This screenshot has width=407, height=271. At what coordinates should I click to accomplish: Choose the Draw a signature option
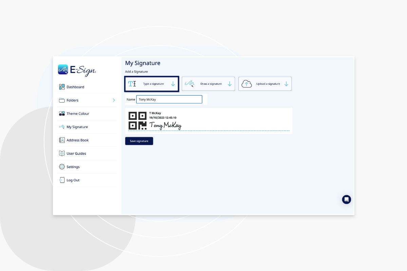(x=208, y=84)
